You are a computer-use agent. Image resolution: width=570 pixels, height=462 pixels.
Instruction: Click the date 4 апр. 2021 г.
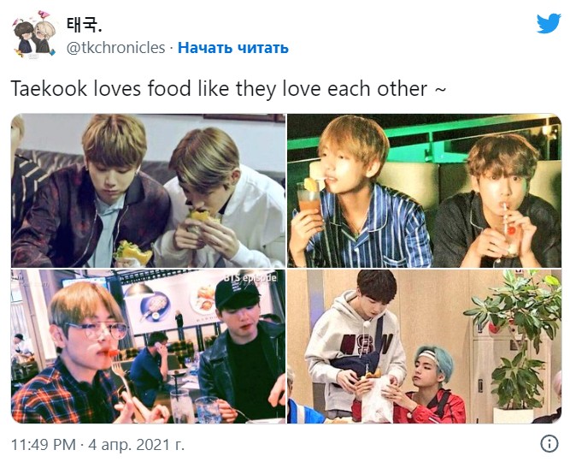click(x=137, y=445)
